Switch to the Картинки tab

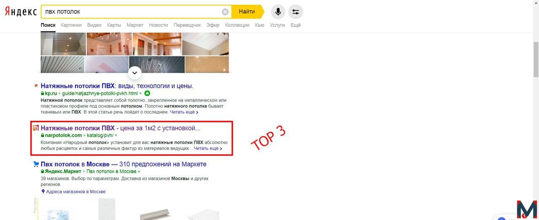(71, 25)
